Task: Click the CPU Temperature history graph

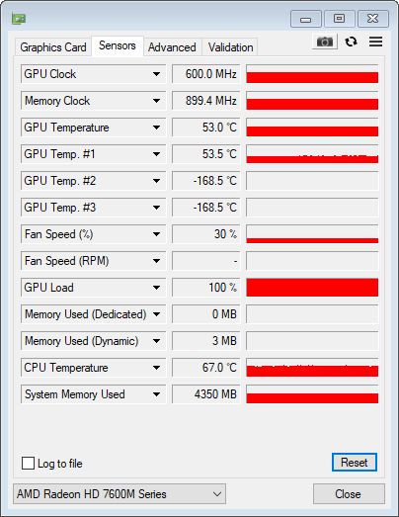Action: [x=312, y=368]
